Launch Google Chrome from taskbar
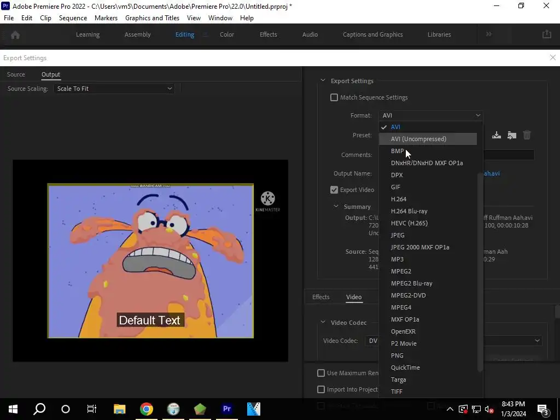The image size is (560, 420). [147, 409]
